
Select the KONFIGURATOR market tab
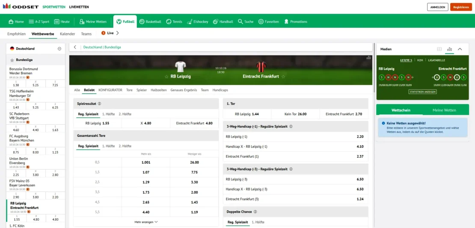(110, 90)
